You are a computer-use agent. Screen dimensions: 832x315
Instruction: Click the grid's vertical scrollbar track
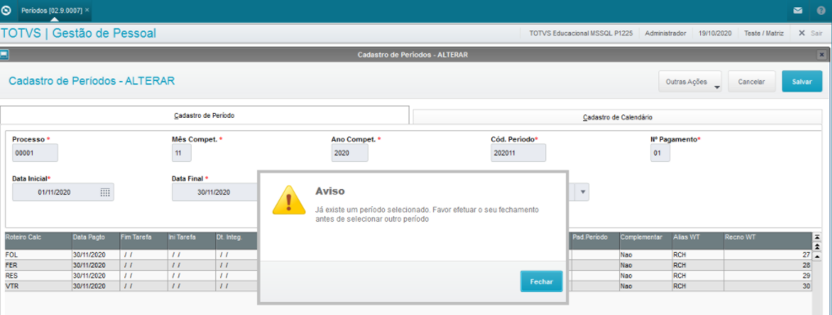pyautogui.click(x=817, y=289)
